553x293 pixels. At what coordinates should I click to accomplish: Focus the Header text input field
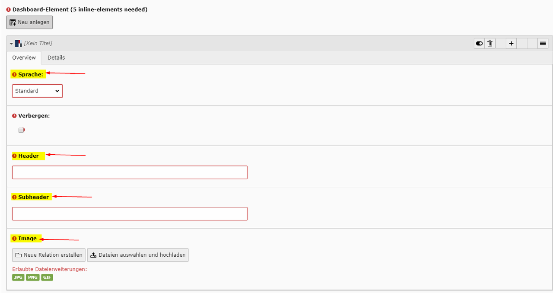pos(130,172)
